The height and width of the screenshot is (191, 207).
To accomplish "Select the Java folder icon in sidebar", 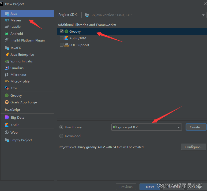I will (7, 13).
